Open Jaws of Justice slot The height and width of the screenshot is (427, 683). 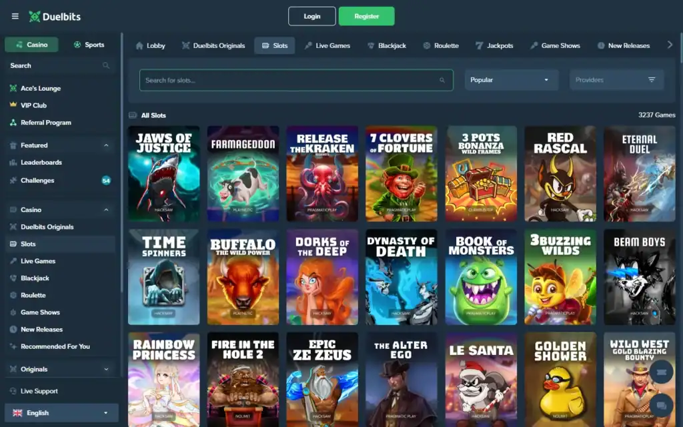164,173
